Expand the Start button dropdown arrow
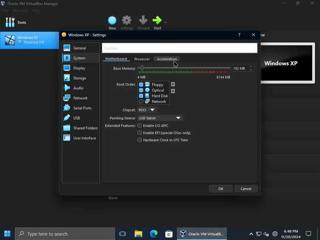This screenshot has width=320, height=240. 166,22
